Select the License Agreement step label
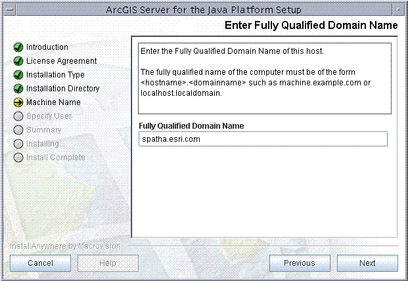The height and width of the screenshot is (281, 408). click(61, 61)
